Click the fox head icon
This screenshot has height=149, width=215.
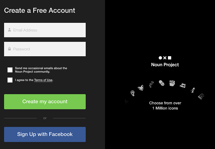click(141, 88)
